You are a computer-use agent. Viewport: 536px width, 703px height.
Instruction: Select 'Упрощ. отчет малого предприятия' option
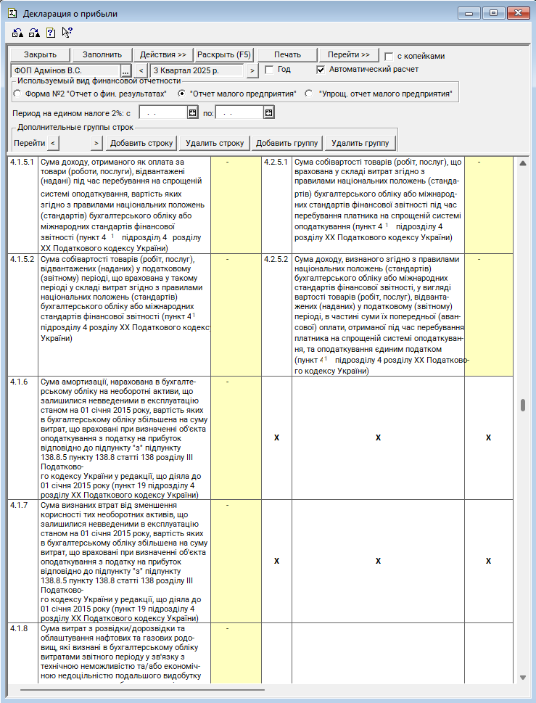point(310,94)
